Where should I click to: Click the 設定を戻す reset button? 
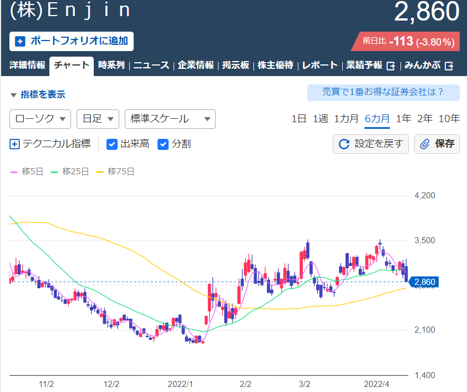[370, 144]
